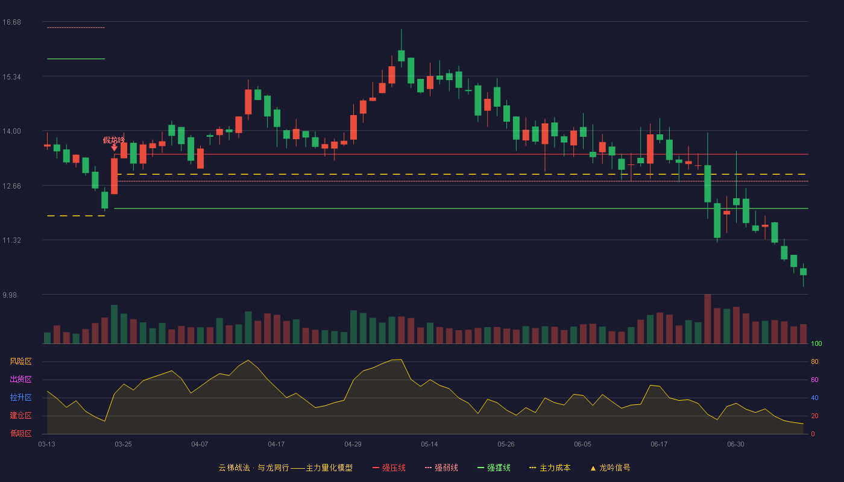Viewport: 844px width, 482px height.
Task: Click the 03-13 date label
Action: pyautogui.click(x=47, y=444)
